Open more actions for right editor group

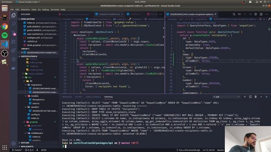267,14
